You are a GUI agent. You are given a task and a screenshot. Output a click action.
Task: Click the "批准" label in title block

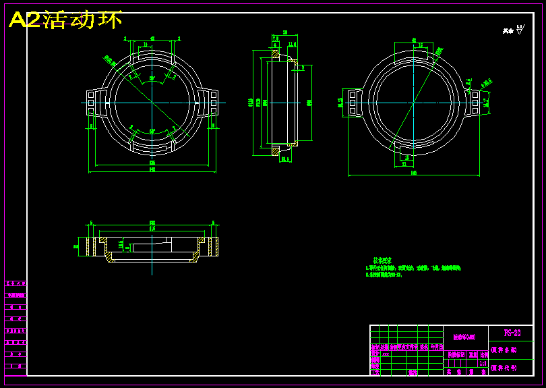coord(413,372)
